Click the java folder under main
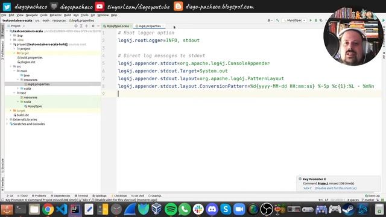 (25, 75)
